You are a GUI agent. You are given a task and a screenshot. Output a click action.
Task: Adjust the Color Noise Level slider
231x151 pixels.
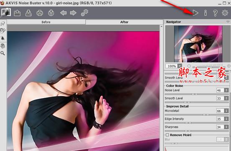[x=196, y=94]
